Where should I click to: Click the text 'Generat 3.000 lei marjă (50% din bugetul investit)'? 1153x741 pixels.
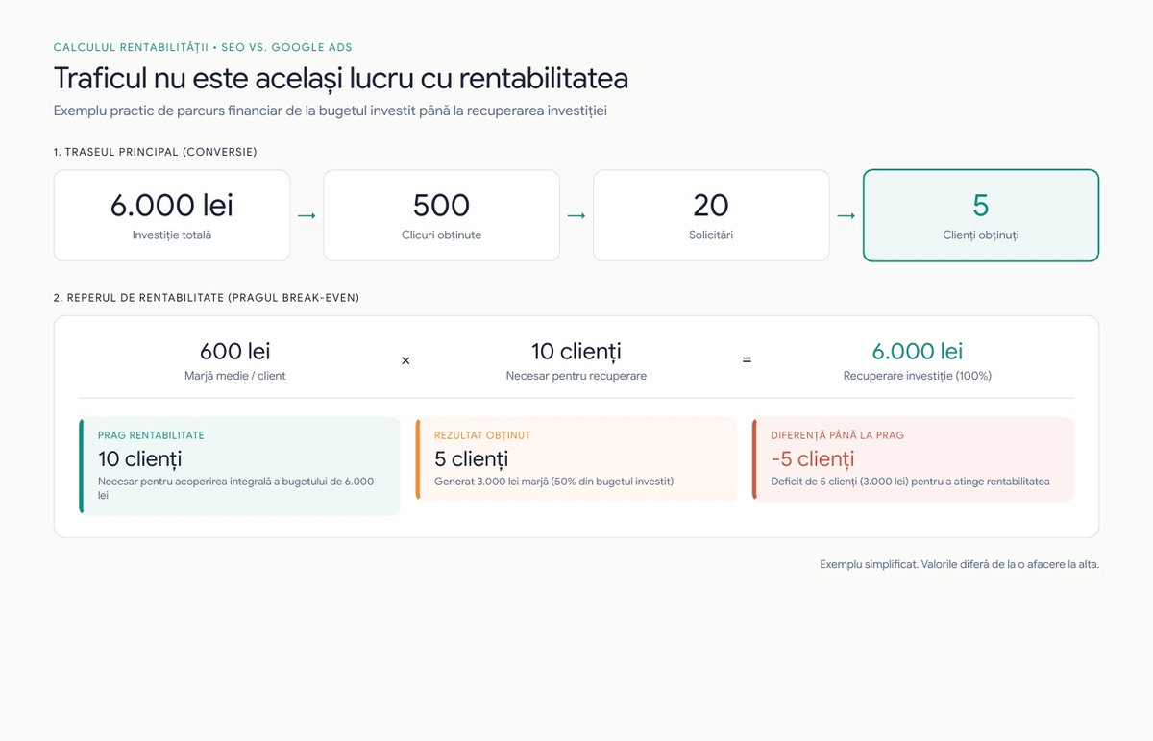(x=554, y=482)
